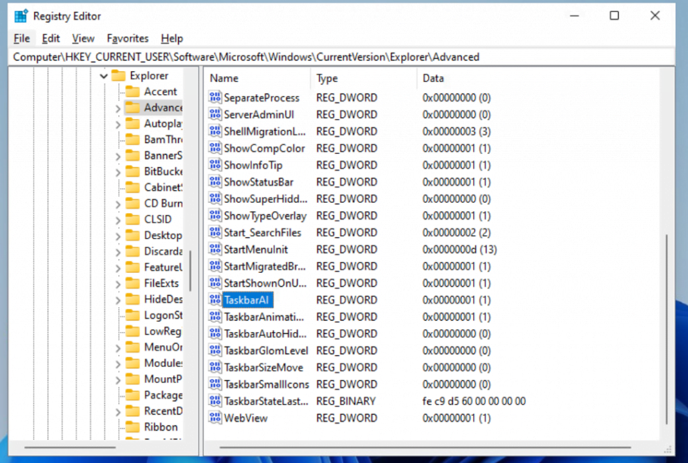Open the View menu

click(83, 38)
